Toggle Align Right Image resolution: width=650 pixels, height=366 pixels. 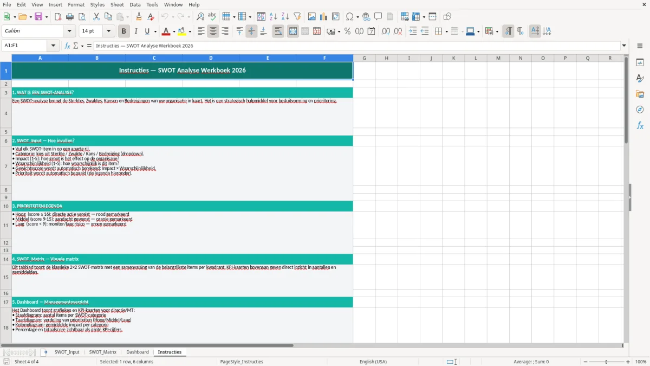pyautogui.click(x=225, y=31)
